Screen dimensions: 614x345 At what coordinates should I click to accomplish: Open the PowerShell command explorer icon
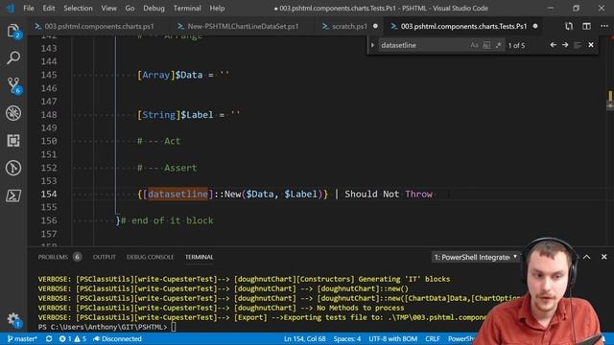point(13,195)
